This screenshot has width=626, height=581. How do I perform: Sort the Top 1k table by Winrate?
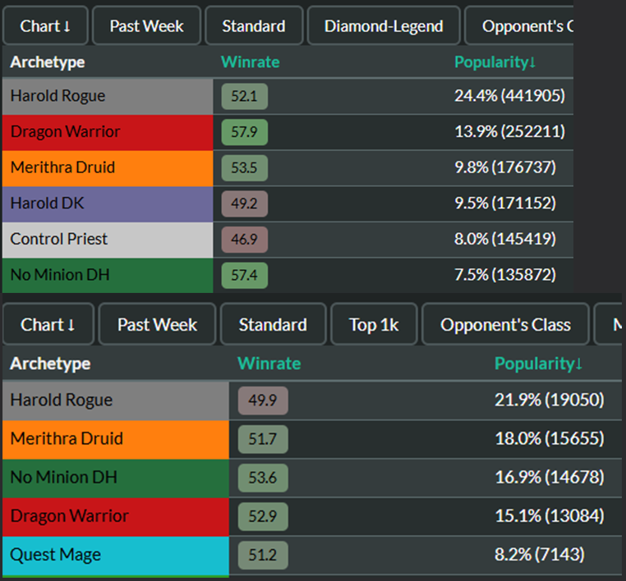(269, 364)
